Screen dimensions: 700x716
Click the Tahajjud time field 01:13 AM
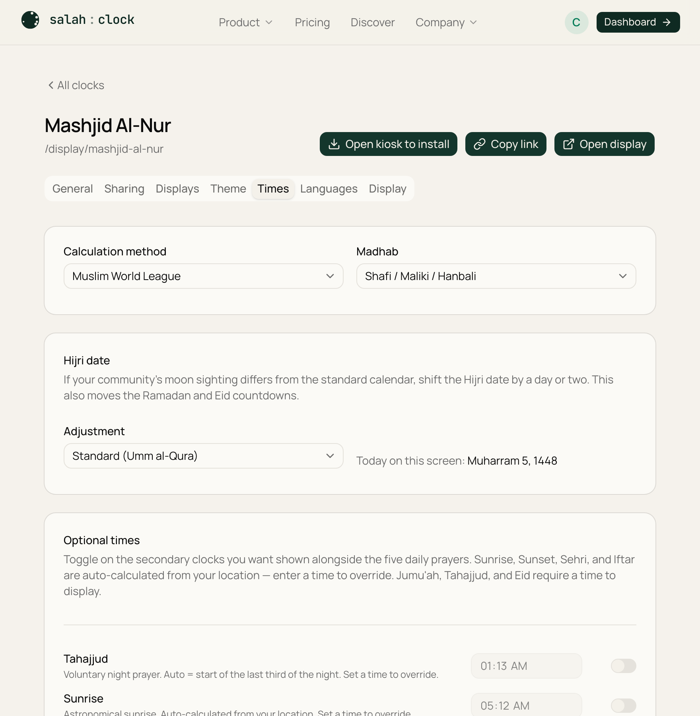click(x=526, y=666)
